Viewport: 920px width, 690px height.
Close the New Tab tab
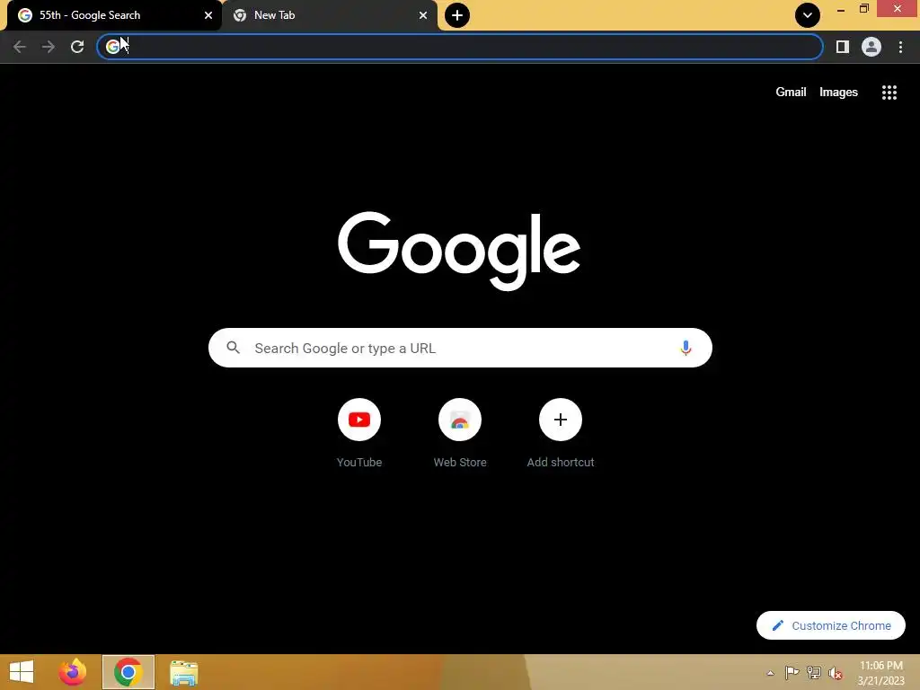(423, 15)
